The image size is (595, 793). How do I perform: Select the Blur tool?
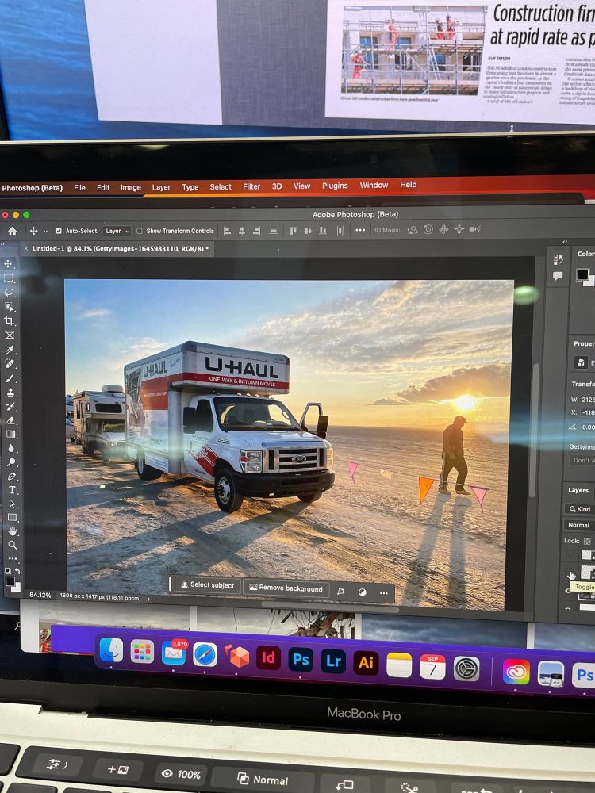(10, 448)
